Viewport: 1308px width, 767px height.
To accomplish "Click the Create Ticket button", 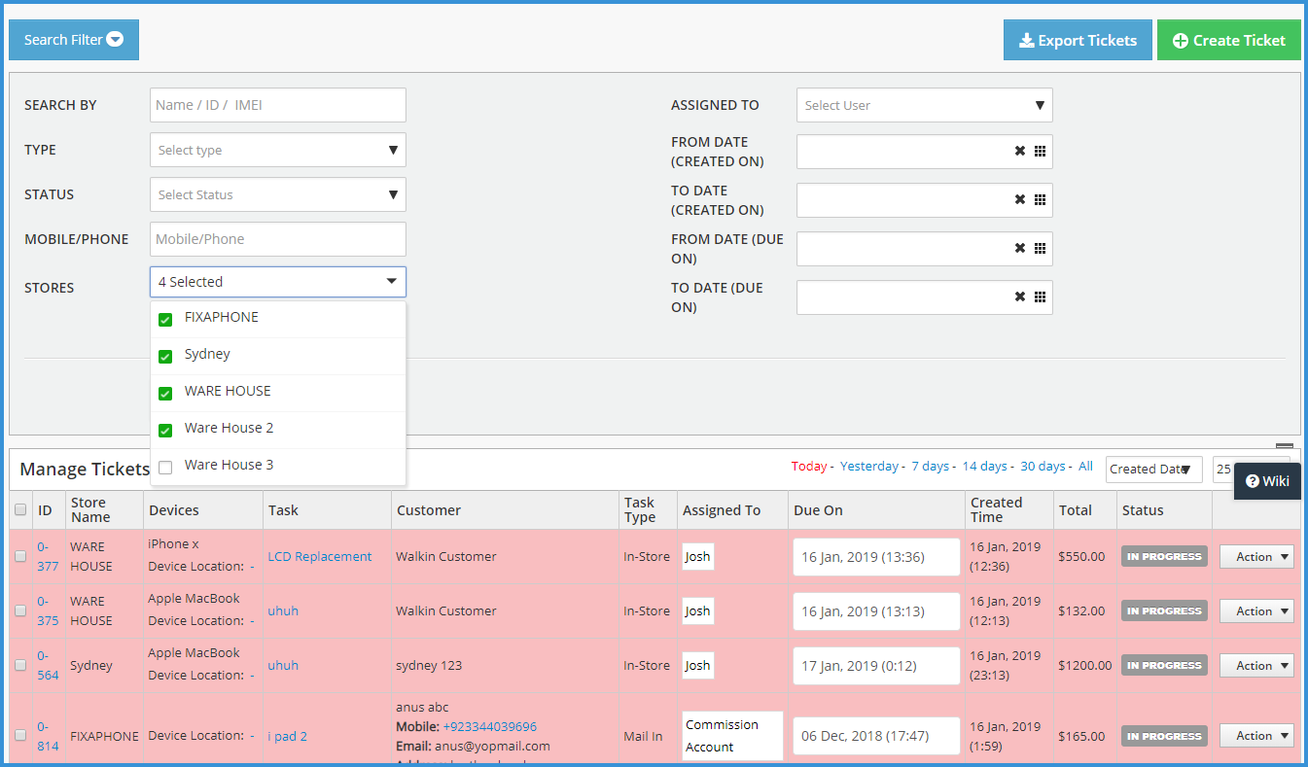I will 1229,40.
